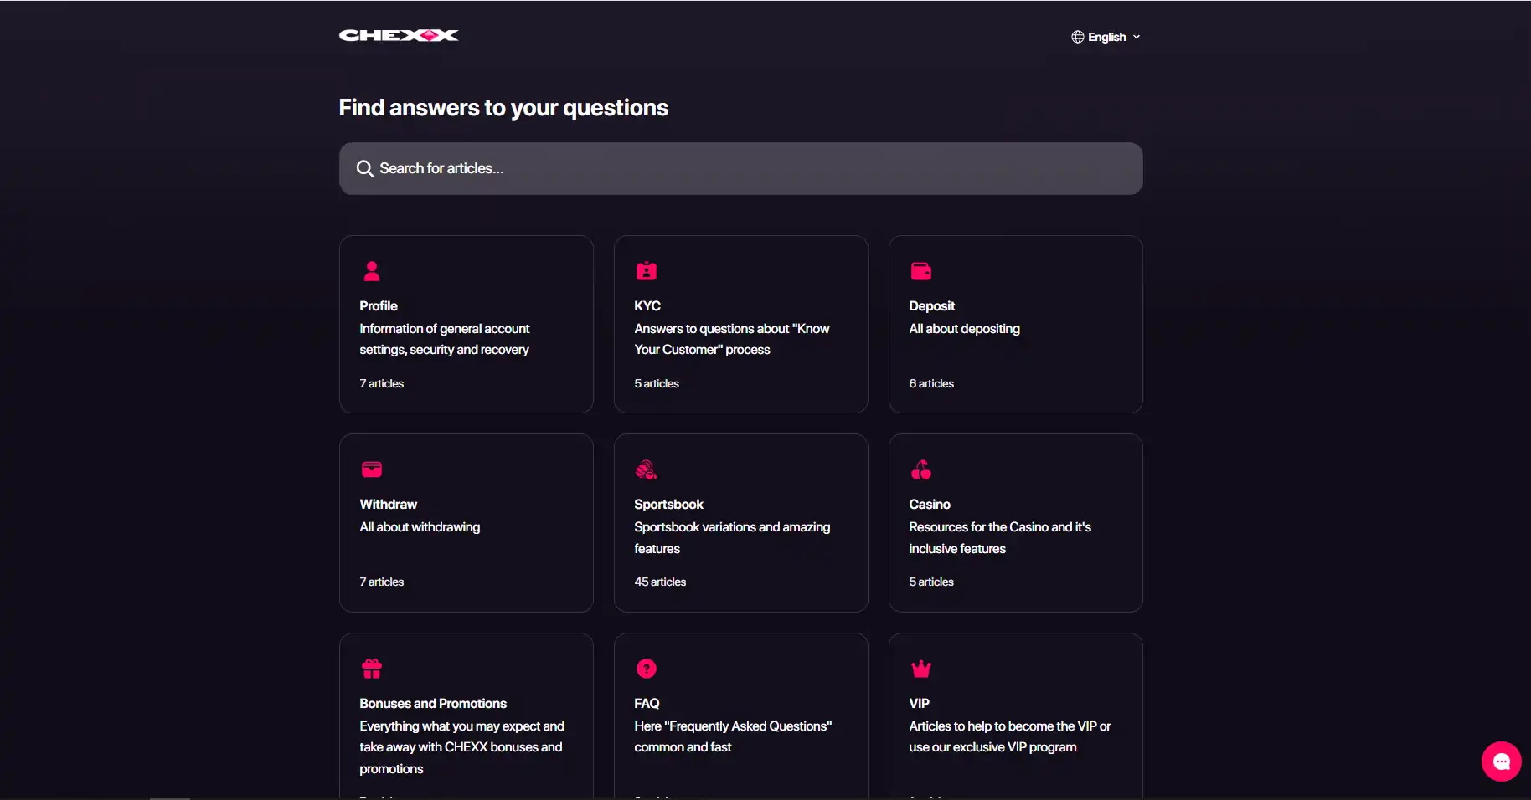This screenshot has width=1531, height=800.
Task: Click "7 articles" under Profile
Action: point(382,383)
